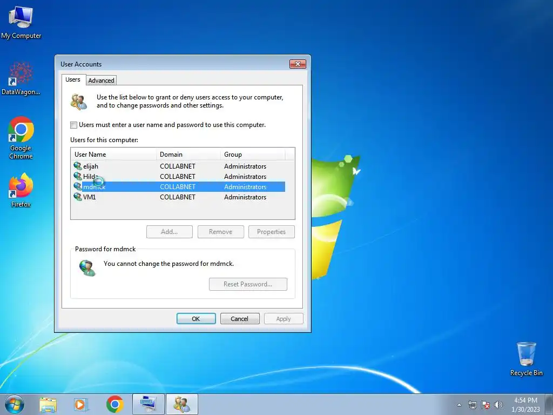553x415 pixels.
Task: Open Properties for selected user
Action: (x=271, y=232)
